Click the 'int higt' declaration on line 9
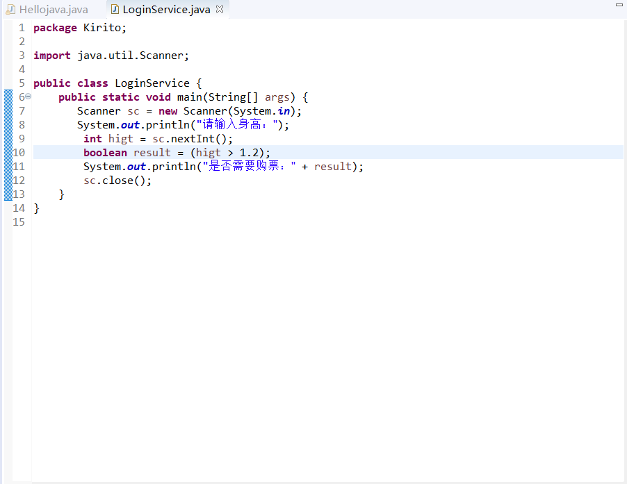 [108, 139]
